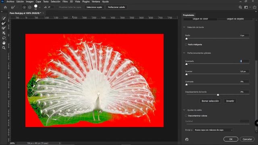Click the Suavizar slider handle

coord(186,74)
